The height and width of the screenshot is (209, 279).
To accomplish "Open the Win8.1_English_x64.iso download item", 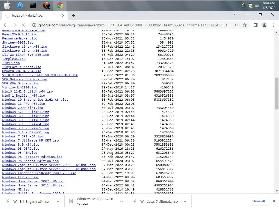I will [x=31, y=202].
